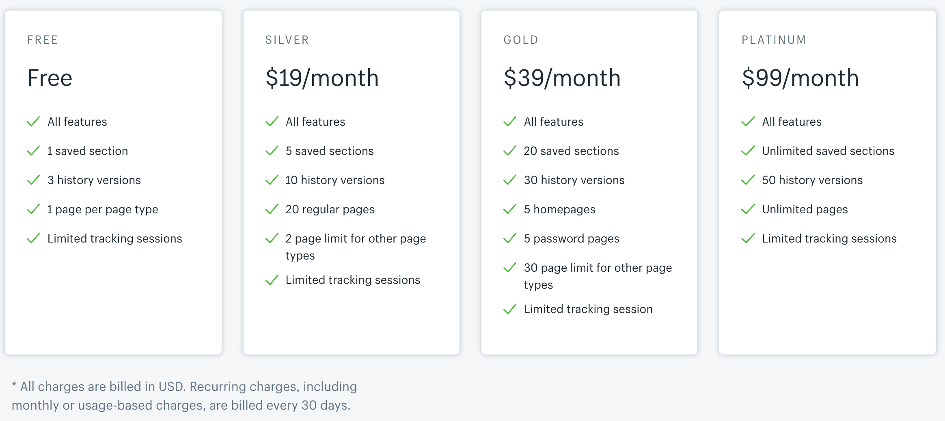Click the 3 history versions text
Viewport: 945px width, 421px height.
pos(94,180)
